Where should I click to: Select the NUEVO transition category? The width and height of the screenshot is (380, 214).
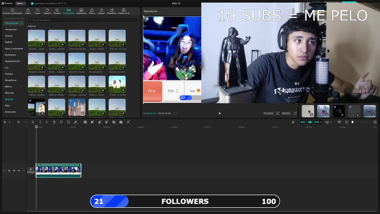pos(9,42)
